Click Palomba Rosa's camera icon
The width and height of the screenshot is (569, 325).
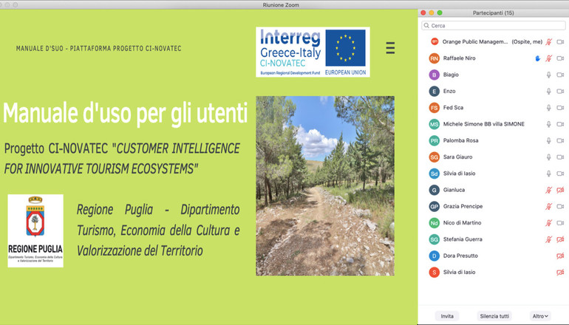pyautogui.click(x=560, y=140)
